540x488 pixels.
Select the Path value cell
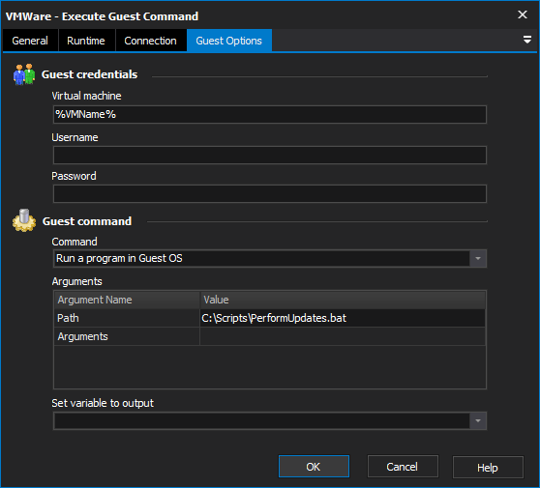click(343, 318)
